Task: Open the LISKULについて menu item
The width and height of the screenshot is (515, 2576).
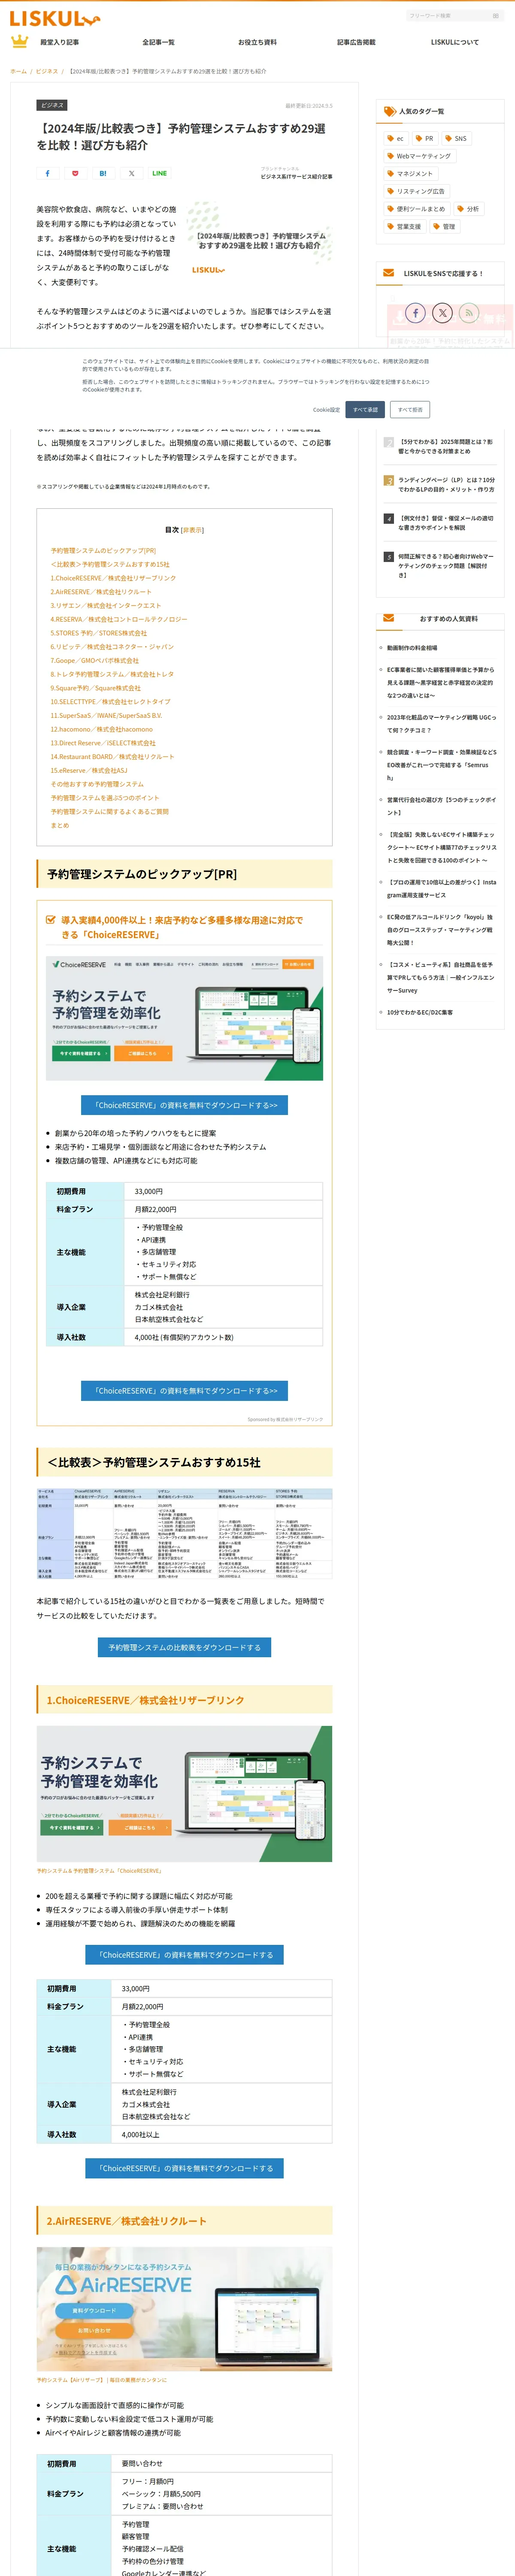Action: (455, 42)
